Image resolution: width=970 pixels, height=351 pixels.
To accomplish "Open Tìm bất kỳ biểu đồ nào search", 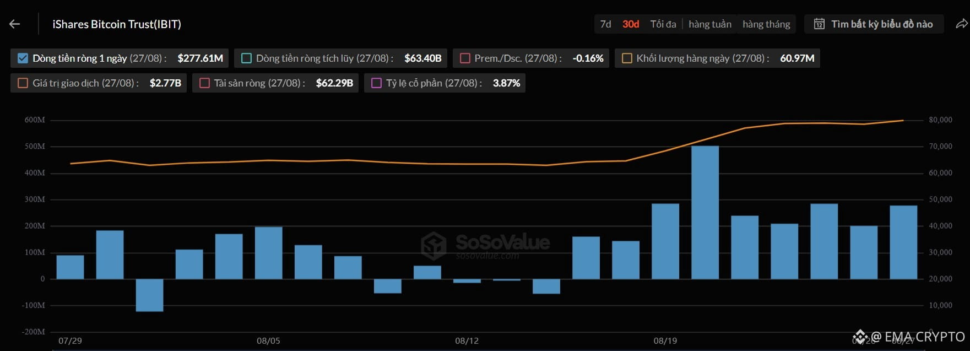I will tap(874, 24).
